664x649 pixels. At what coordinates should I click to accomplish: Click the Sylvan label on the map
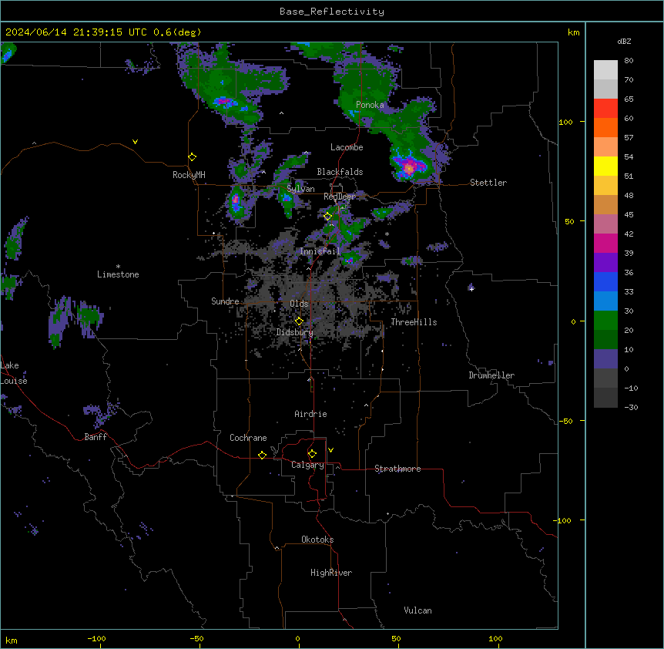click(300, 189)
